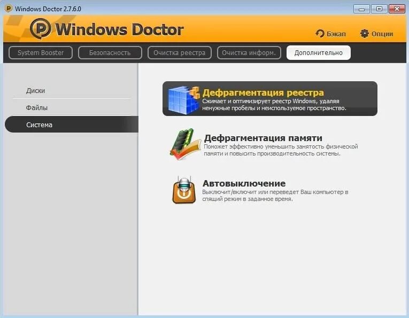
Task: Click the blue cube registry defragmentation icon
Action: coord(184,100)
